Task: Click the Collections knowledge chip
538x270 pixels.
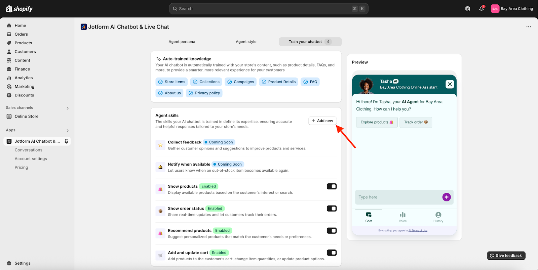Action: pyautogui.click(x=206, y=82)
